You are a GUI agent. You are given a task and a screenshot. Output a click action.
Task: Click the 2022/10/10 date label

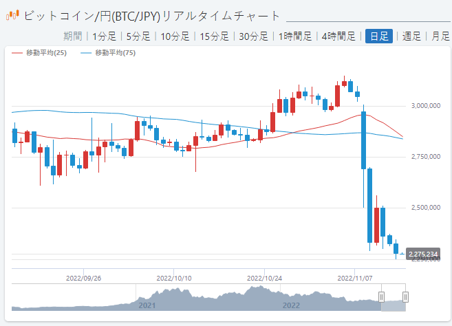(x=174, y=279)
